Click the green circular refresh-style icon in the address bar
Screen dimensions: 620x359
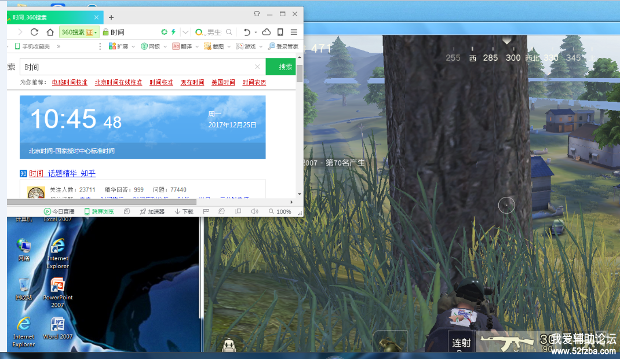(164, 32)
